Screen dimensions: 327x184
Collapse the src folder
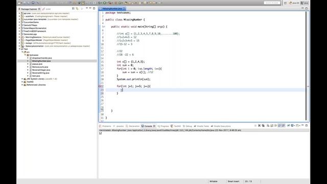(x=22, y=52)
